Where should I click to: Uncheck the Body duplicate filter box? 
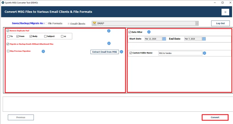tap(31, 36)
